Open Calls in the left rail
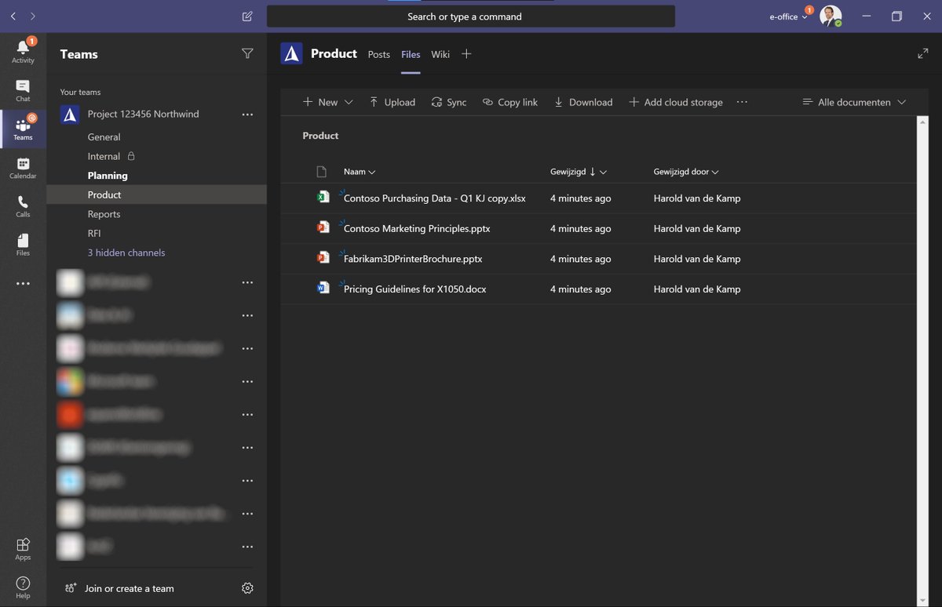Screen dimensions: 942x607 23,206
